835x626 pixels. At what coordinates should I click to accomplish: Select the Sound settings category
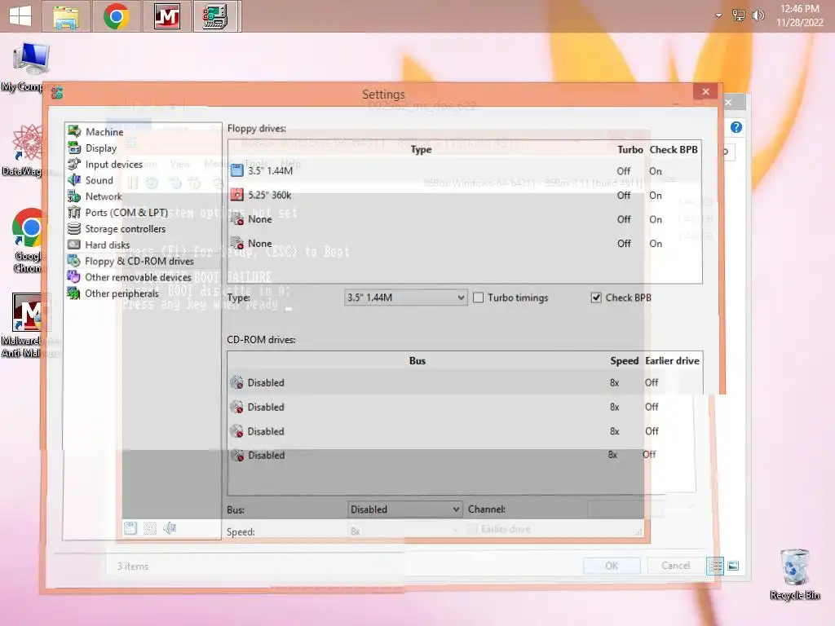tap(91, 180)
